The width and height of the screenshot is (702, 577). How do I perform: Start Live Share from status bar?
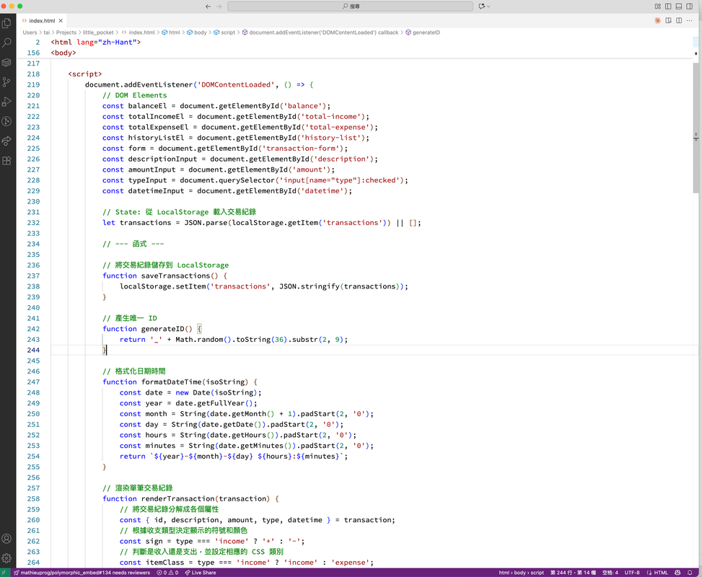[x=200, y=573]
